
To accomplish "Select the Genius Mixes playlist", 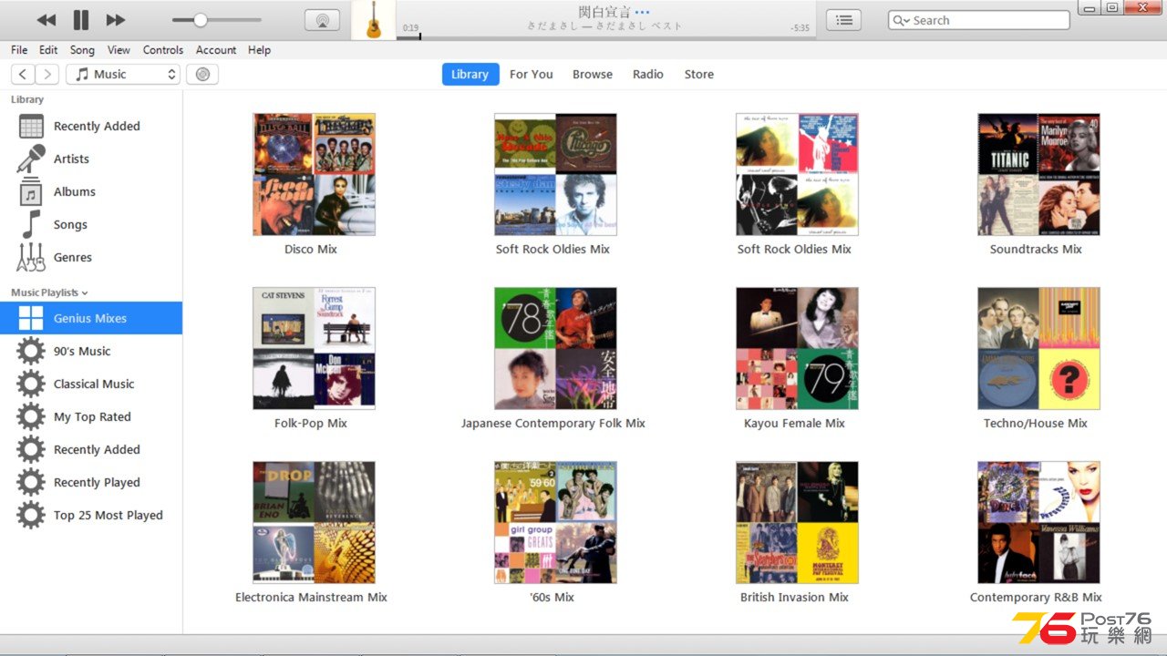I will 91,318.
